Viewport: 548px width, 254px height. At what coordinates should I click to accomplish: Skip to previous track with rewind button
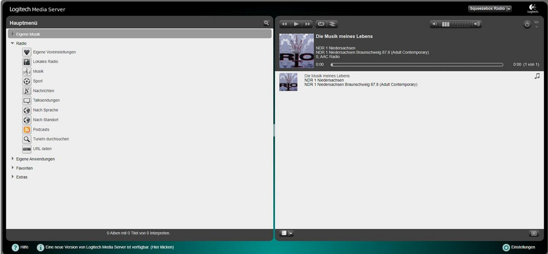pyautogui.click(x=285, y=24)
